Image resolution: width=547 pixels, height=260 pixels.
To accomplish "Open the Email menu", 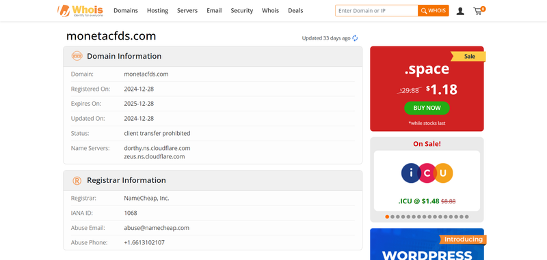I will (214, 10).
